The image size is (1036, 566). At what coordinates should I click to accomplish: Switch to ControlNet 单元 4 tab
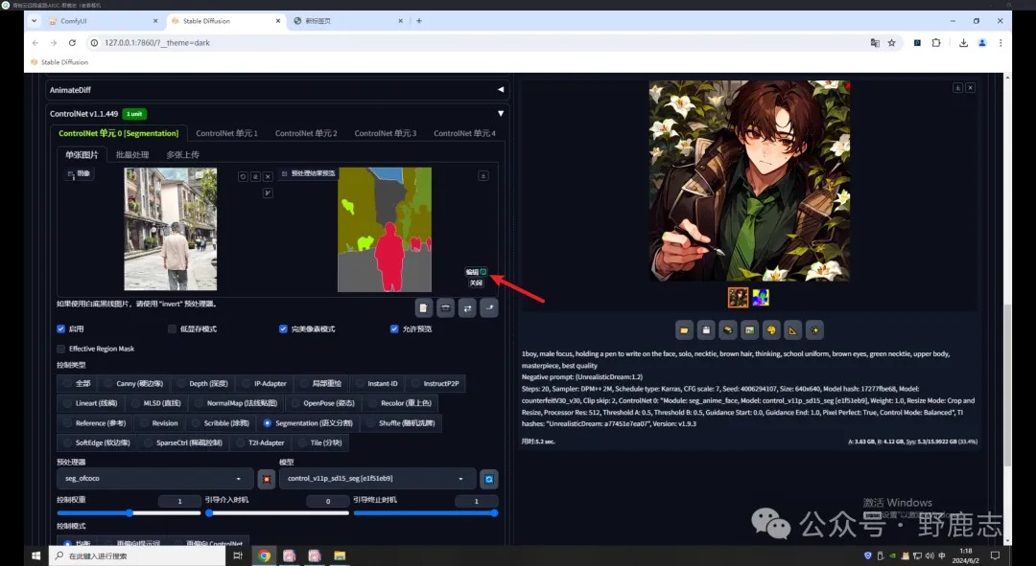click(464, 133)
